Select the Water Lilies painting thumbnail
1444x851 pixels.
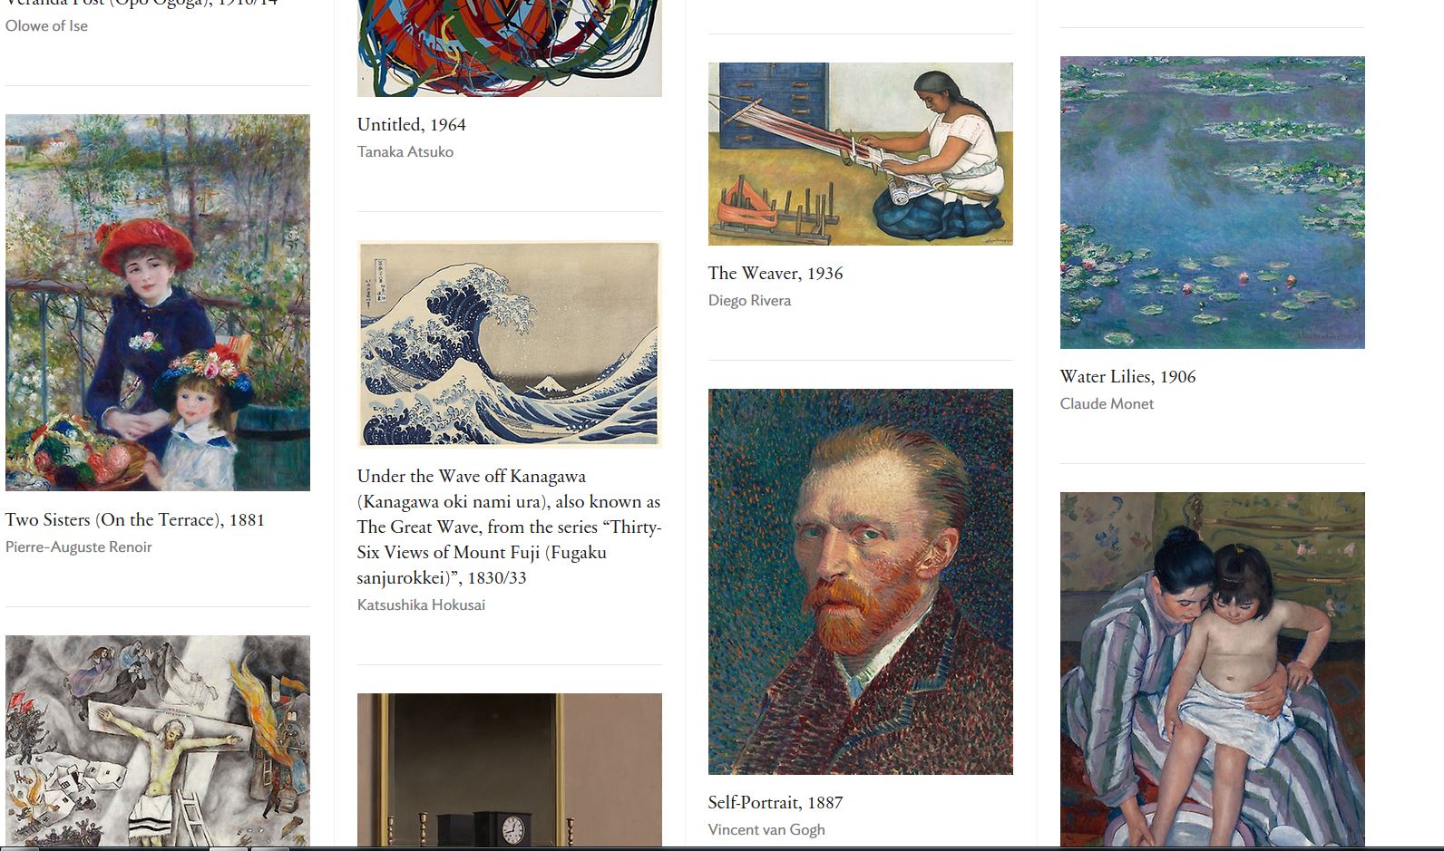pos(1213,203)
